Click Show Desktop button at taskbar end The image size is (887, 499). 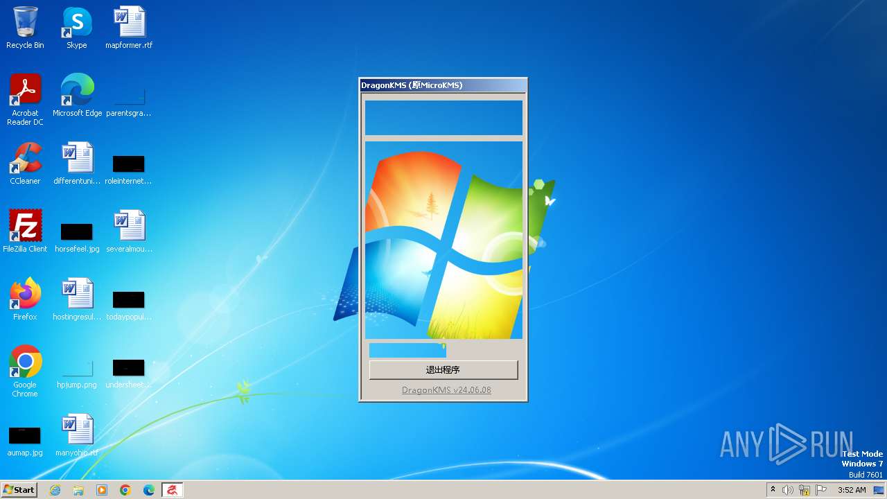[x=879, y=490]
